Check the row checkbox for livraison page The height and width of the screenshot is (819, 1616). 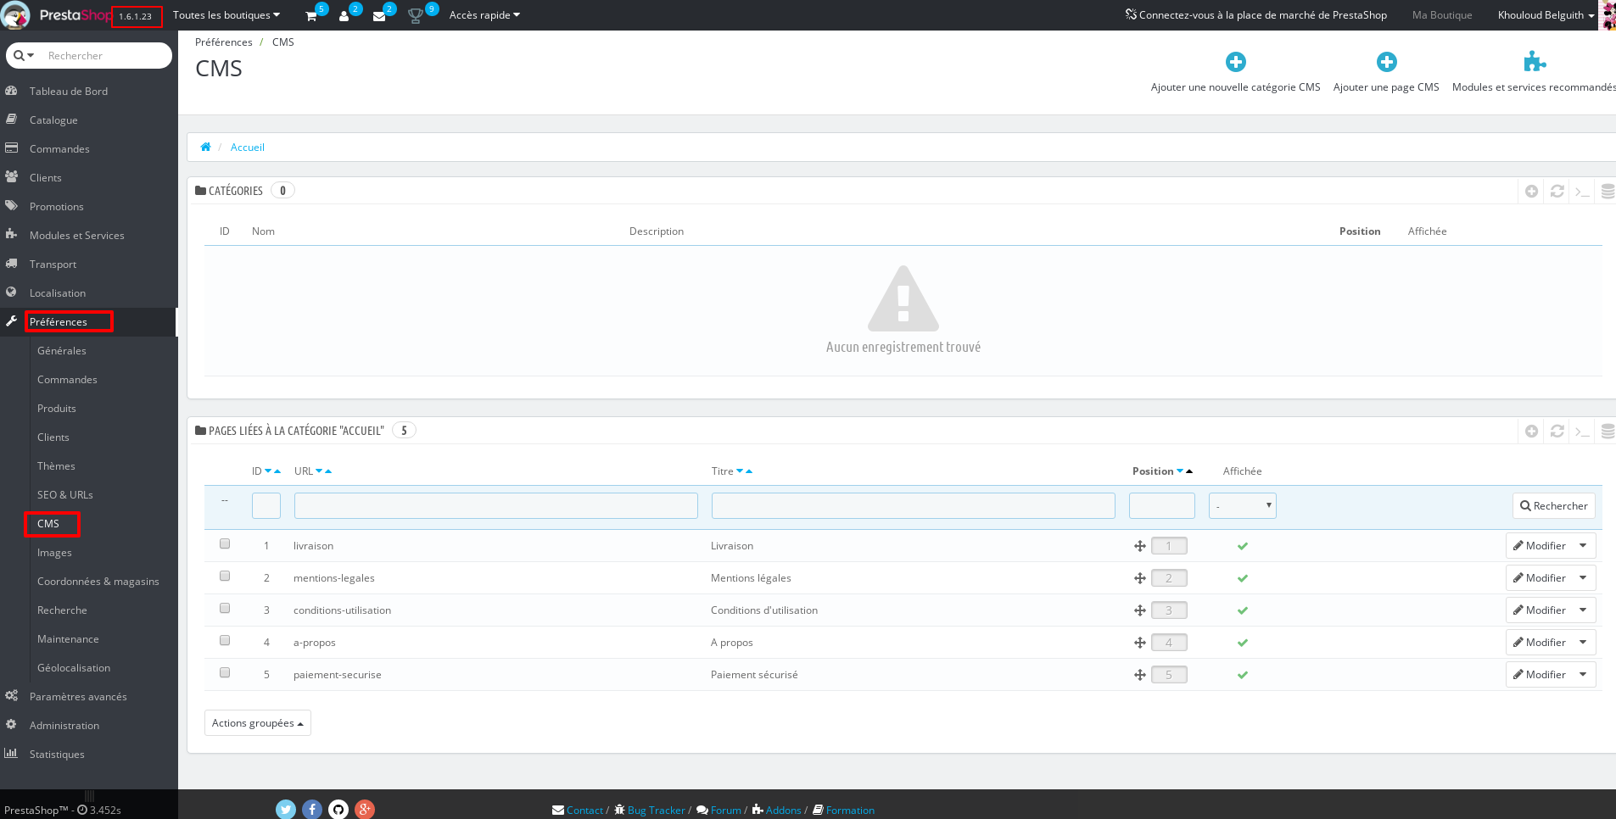point(224,543)
